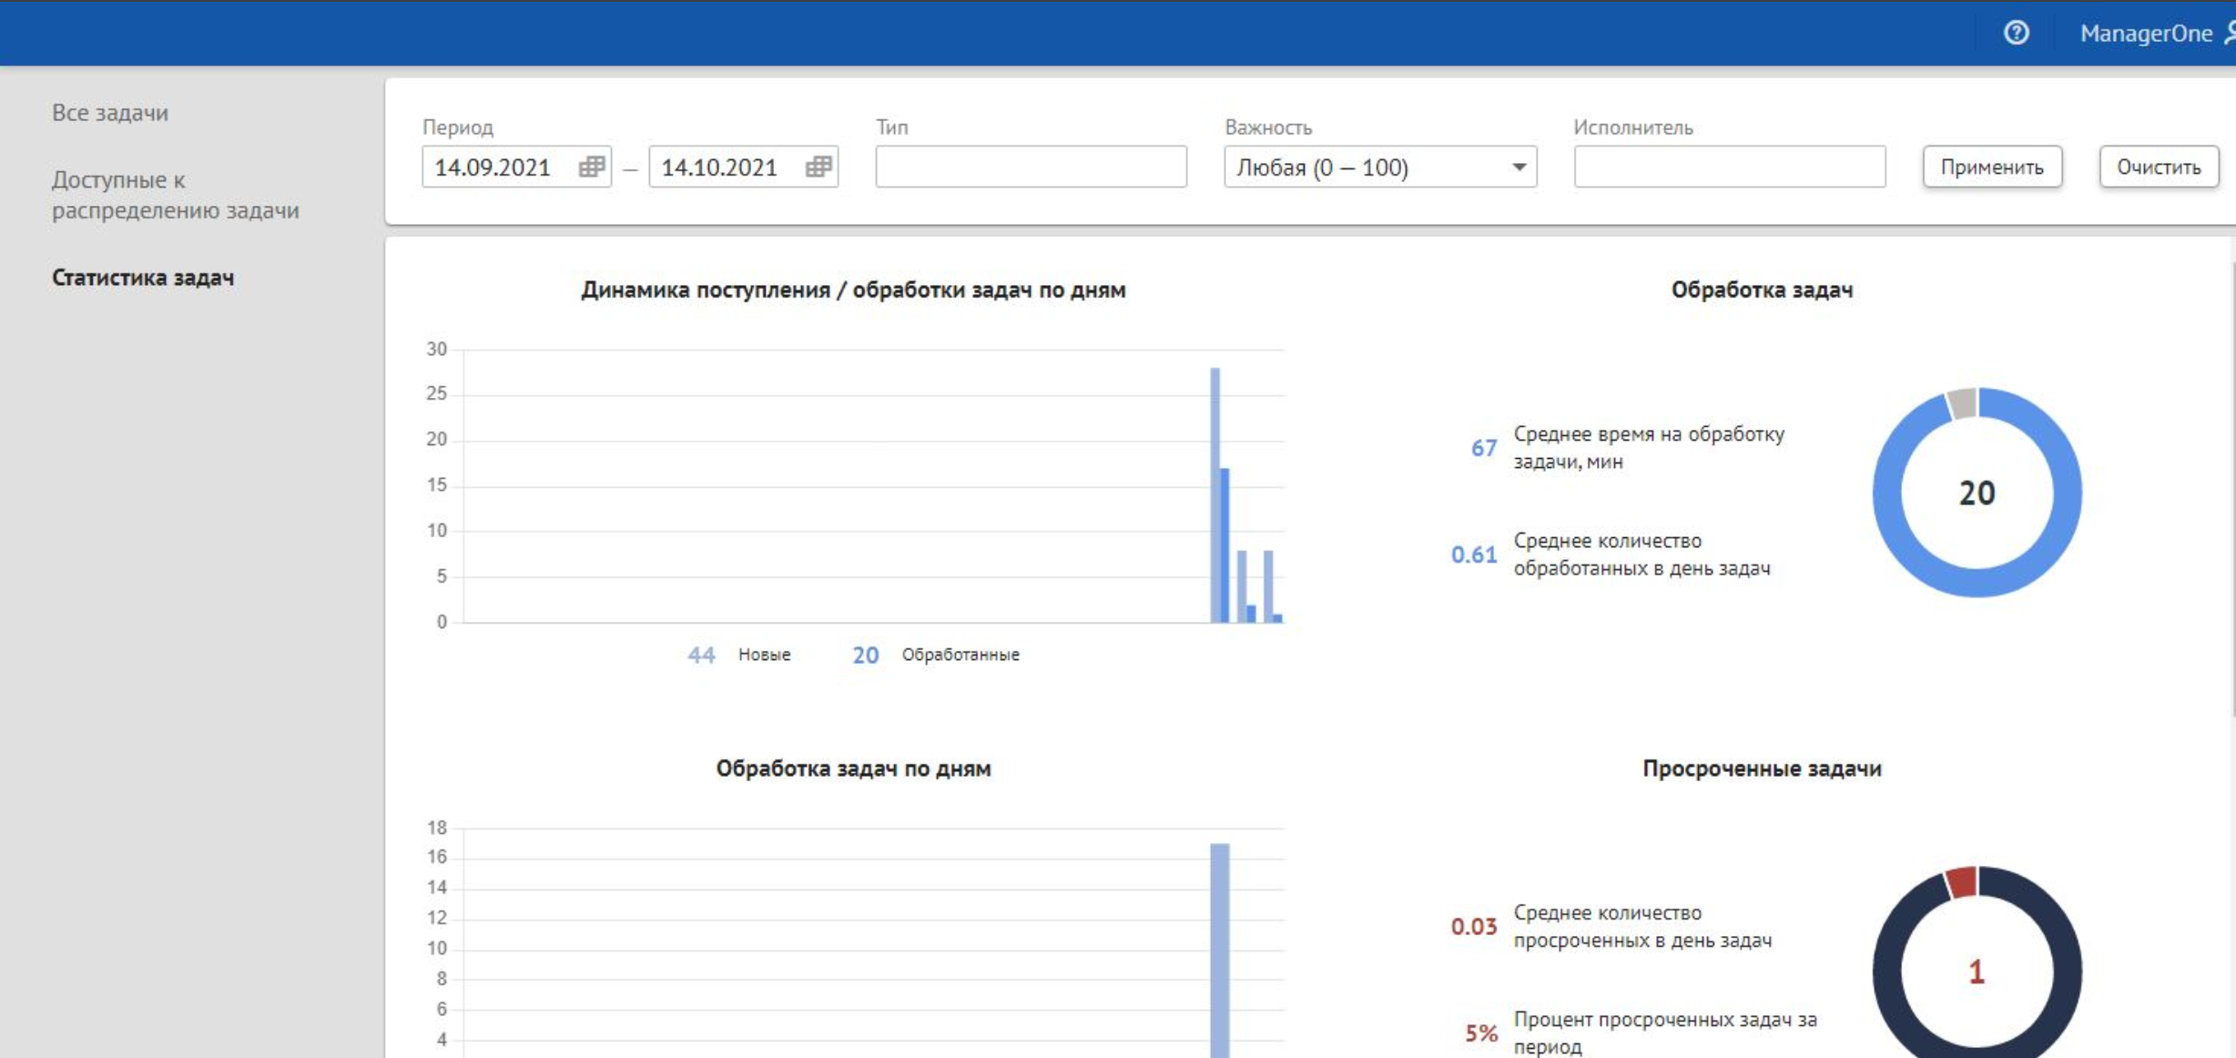
Task: Select Все задачи in the sidebar
Action: (108, 113)
